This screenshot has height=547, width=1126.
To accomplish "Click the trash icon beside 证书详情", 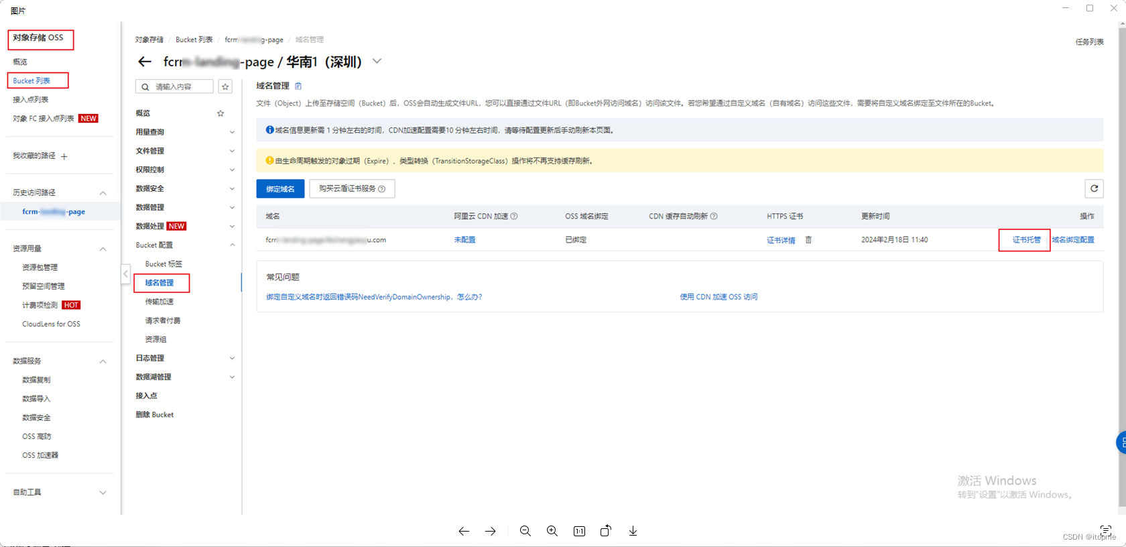I will (808, 239).
